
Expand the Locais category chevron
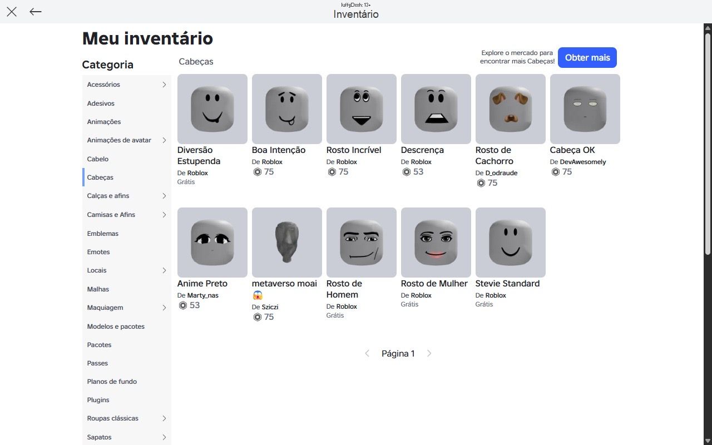[x=164, y=270]
